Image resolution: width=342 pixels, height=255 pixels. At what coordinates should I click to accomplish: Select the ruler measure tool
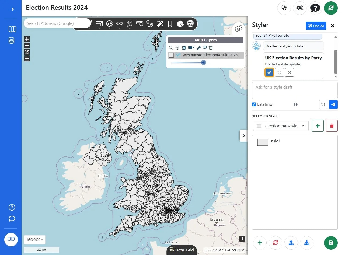click(x=99, y=24)
